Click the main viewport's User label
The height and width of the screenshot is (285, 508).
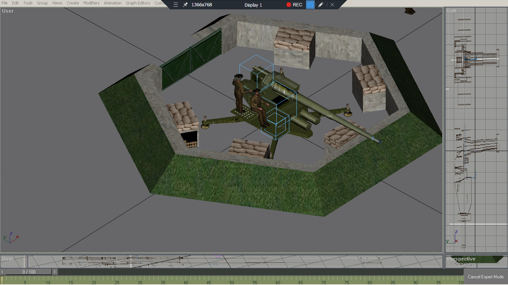8,11
